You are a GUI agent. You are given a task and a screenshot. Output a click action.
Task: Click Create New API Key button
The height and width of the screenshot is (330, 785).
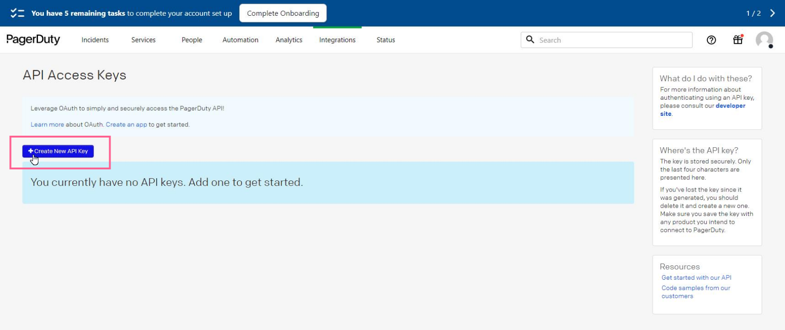[x=58, y=151]
